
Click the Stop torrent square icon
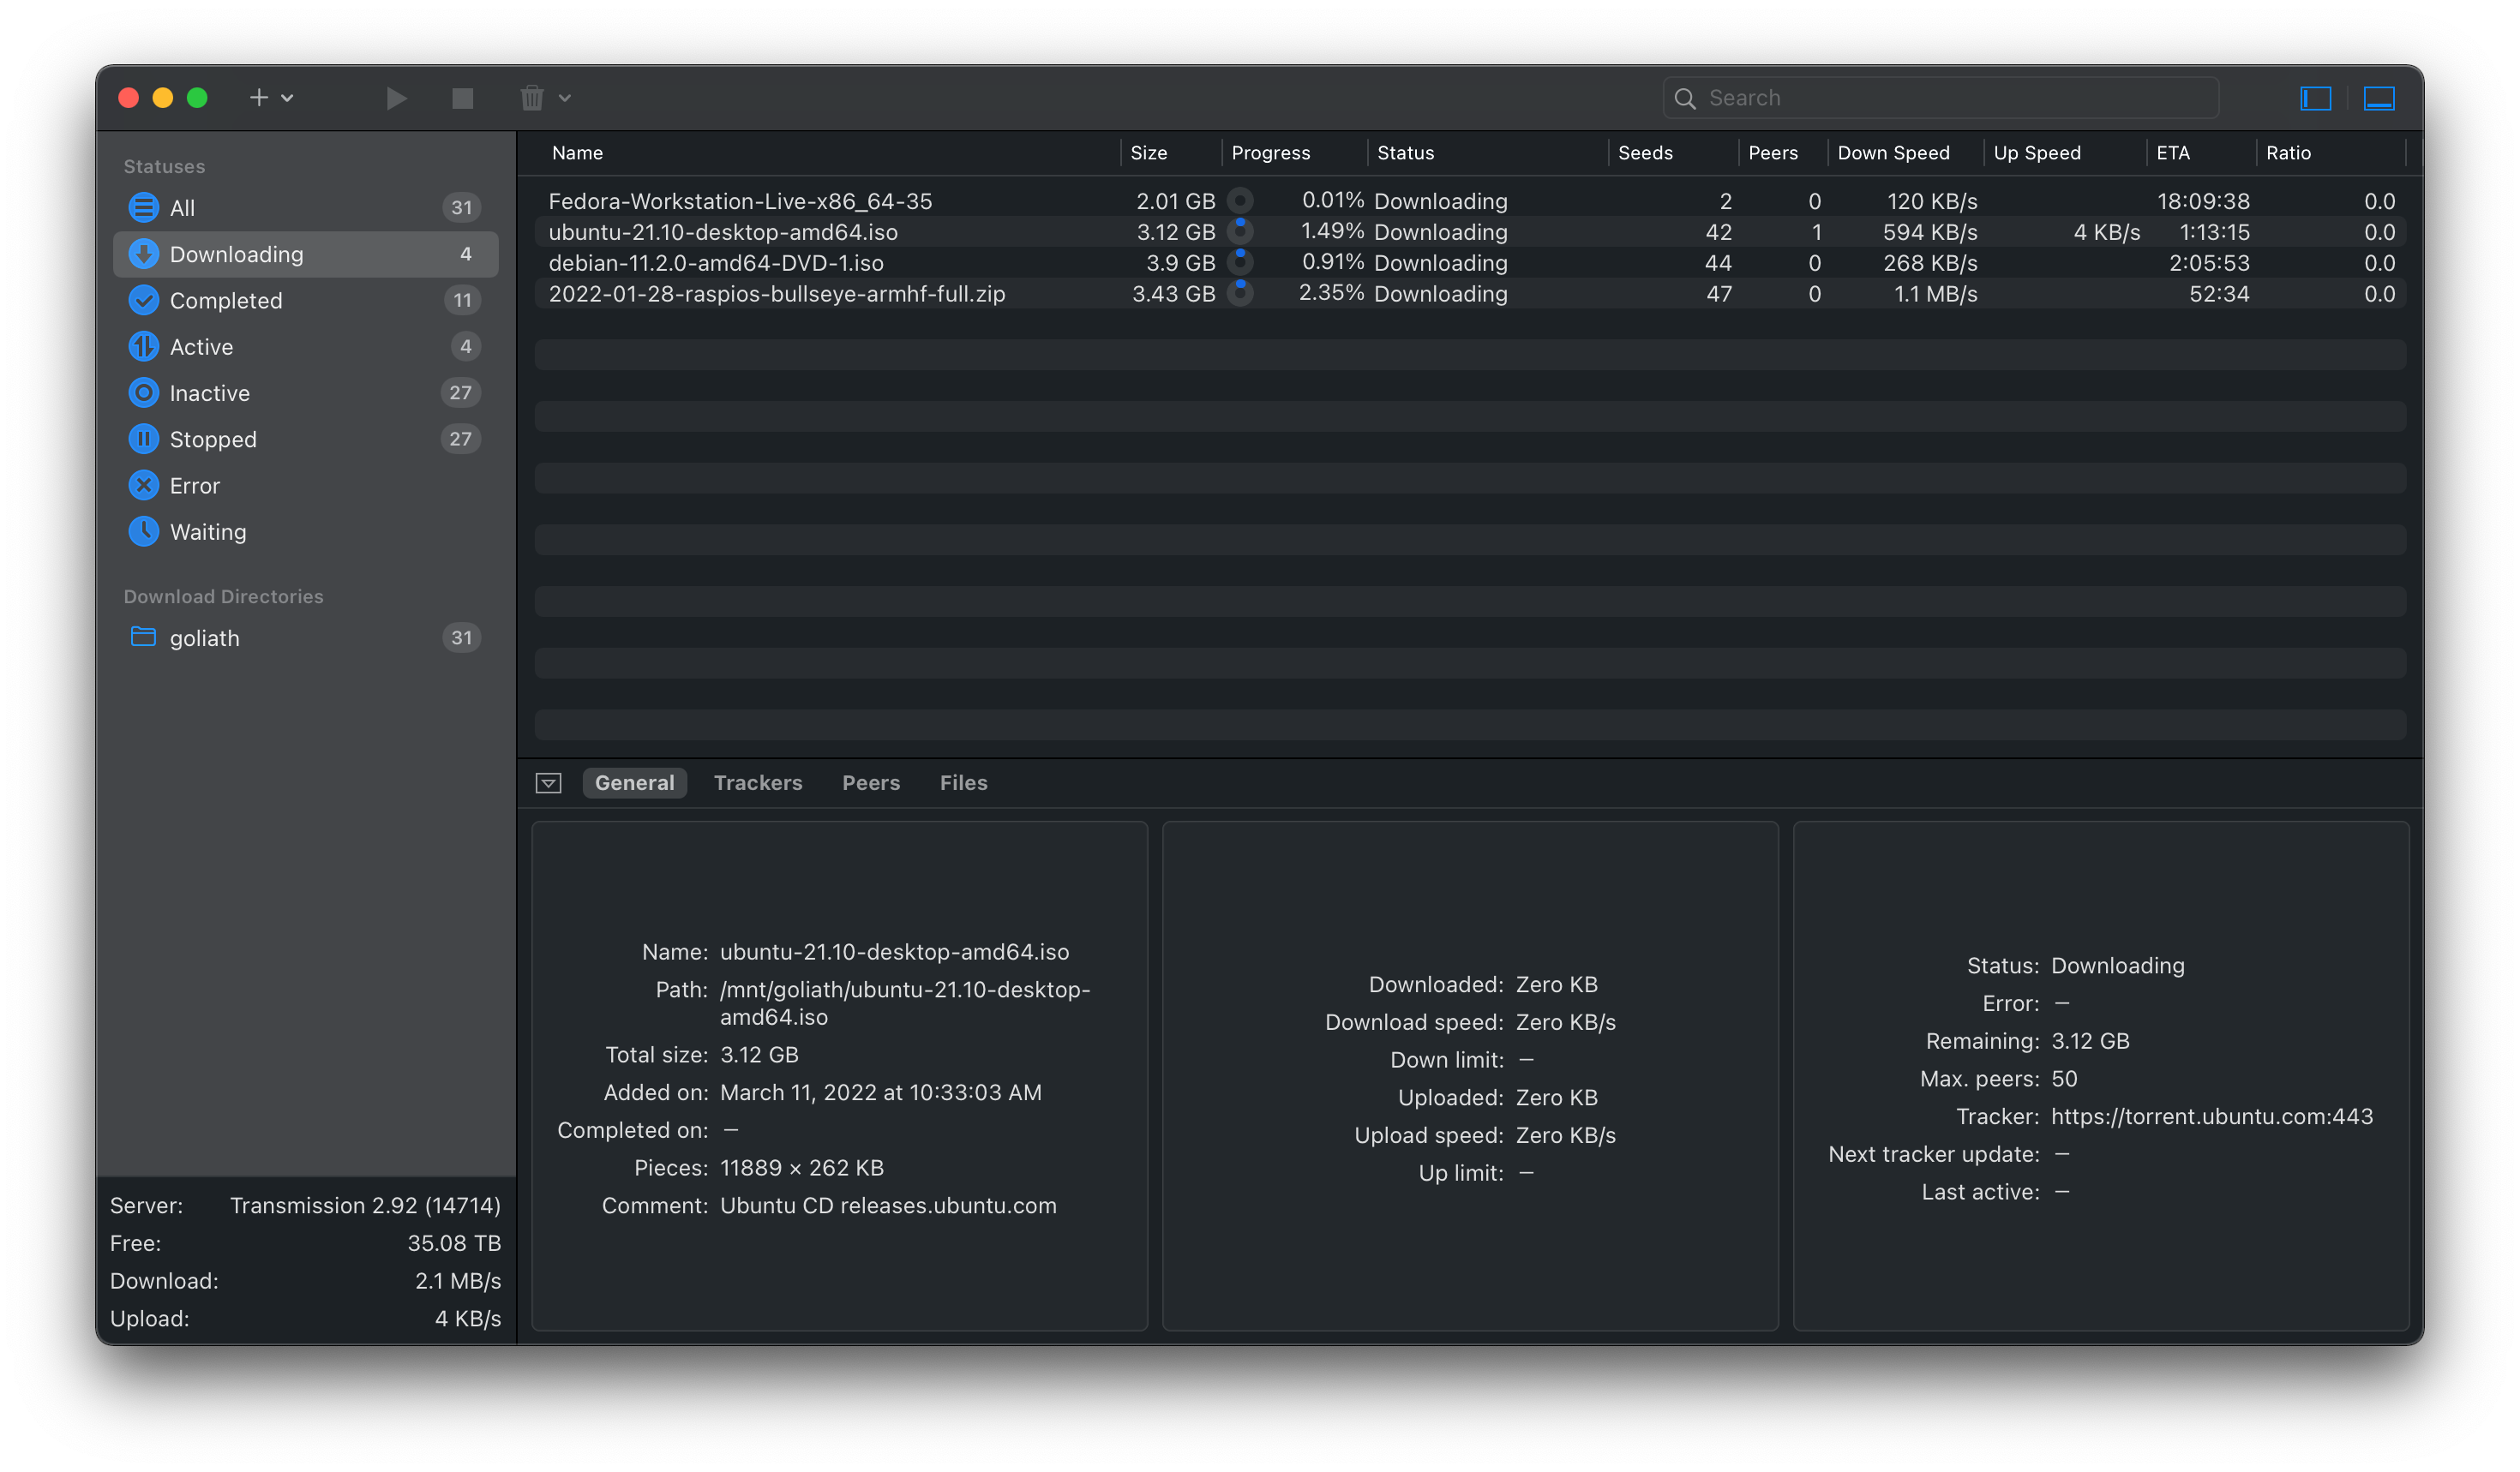[x=462, y=98]
